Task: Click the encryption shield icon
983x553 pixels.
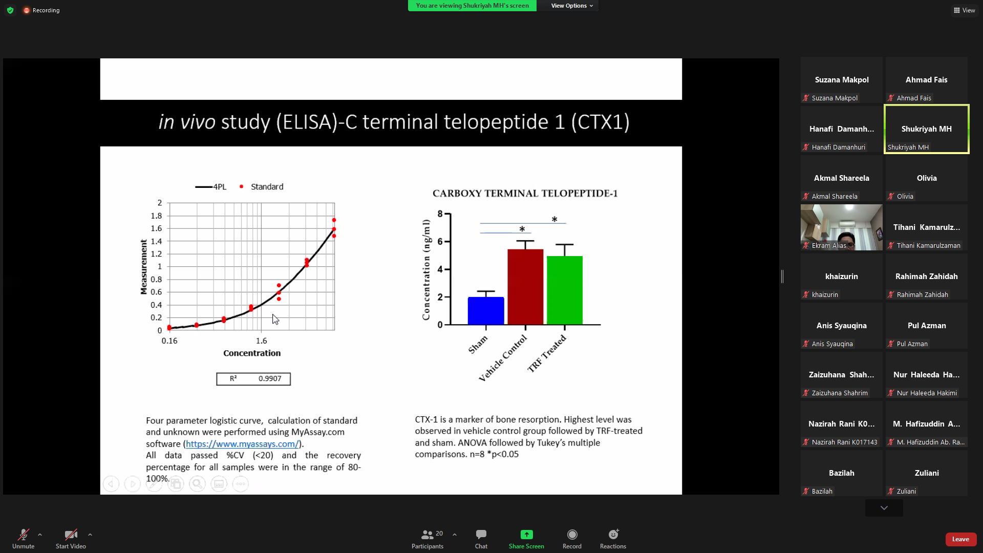Action: pos(10,10)
